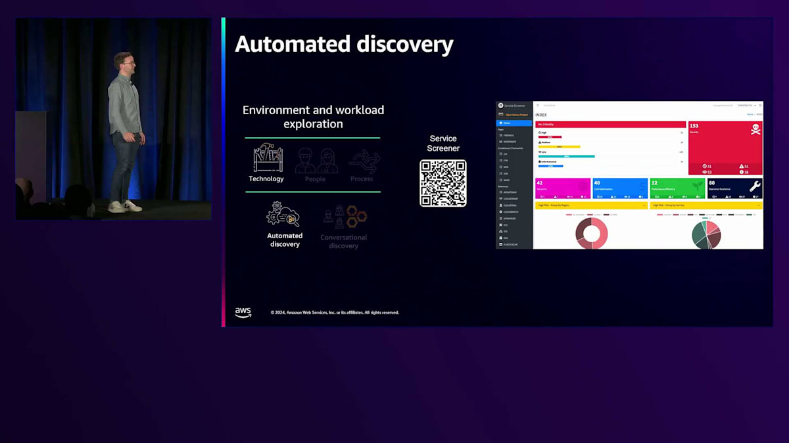Toggle the dashboard hamburger menu icon
789x443 pixels.
pos(538,105)
